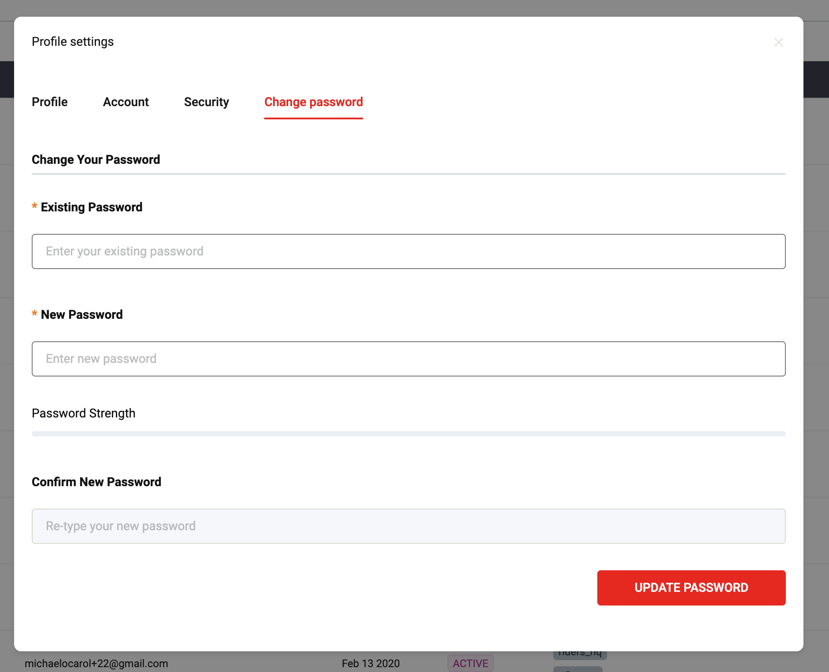Click the Password Strength meter bar
Image resolution: width=829 pixels, height=672 pixels.
(409, 434)
